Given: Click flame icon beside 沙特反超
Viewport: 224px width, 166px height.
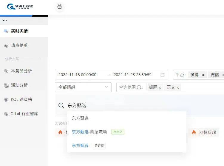Looking at the screenshot, I should (194, 132).
